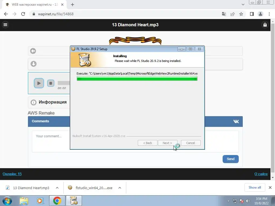Click the FL Studio installation progress bar
Screen dimensions: 275x206
(x=137, y=79)
